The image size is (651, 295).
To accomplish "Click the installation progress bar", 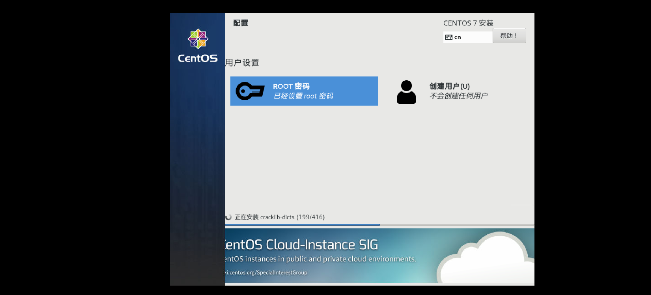I will click(379, 225).
